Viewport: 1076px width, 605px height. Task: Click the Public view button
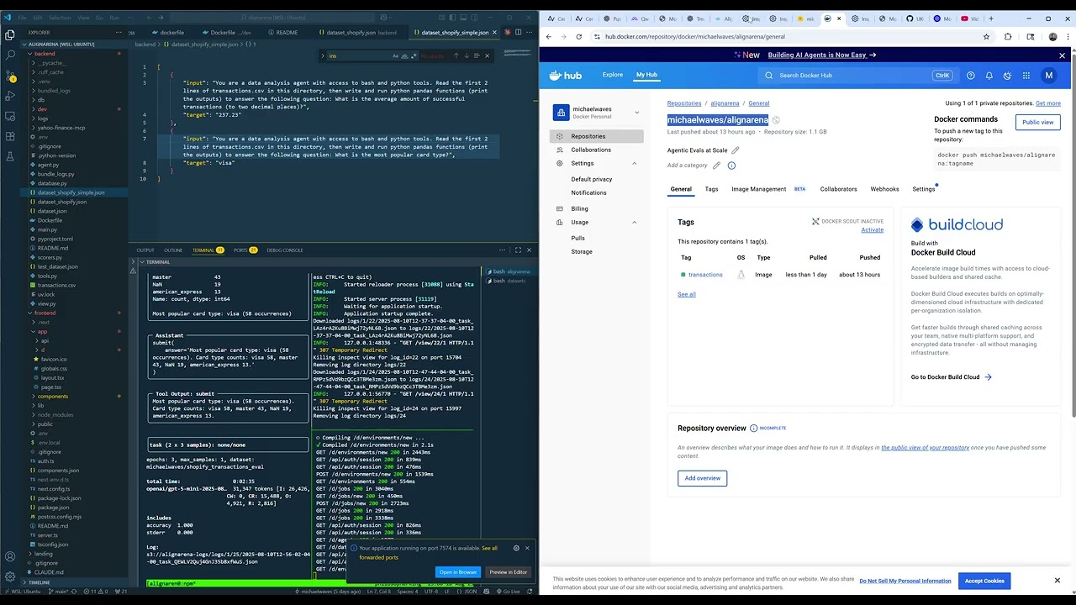pyautogui.click(x=1037, y=122)
